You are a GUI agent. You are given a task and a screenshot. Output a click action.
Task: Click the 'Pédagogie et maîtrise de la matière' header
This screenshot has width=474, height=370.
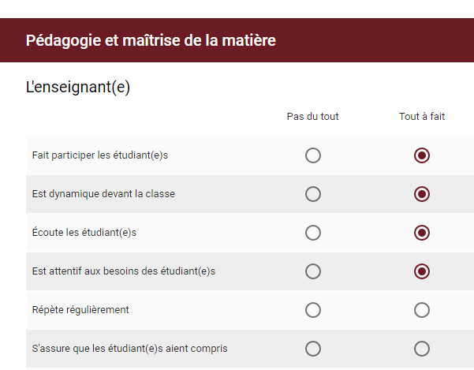pos(151,40)
